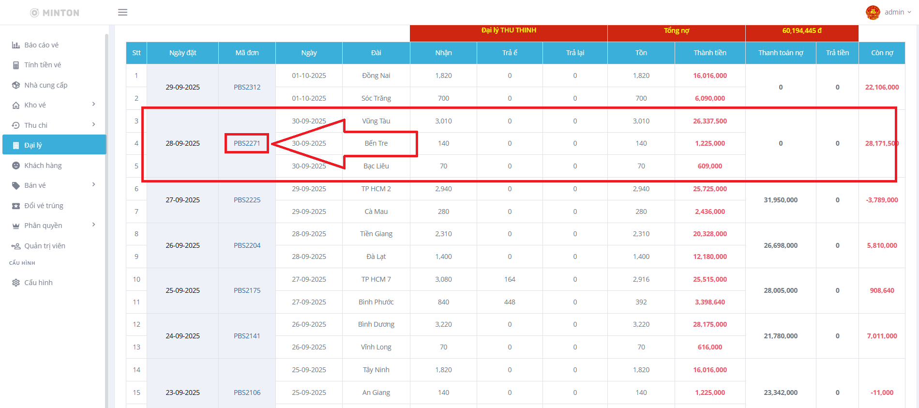This screenshot has width=919, height=408.
Task: Expand the Phân quyền submenu chevron
Action: [x=94, y=225]
